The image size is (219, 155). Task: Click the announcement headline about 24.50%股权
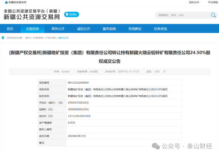[x=110, y=57]
